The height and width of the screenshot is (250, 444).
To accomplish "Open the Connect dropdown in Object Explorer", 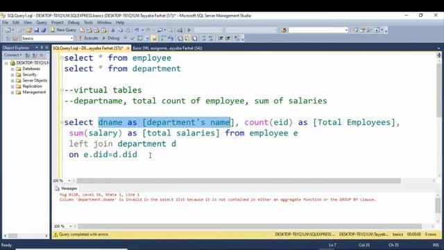I will pyautogui.click(x=12, y=55).
